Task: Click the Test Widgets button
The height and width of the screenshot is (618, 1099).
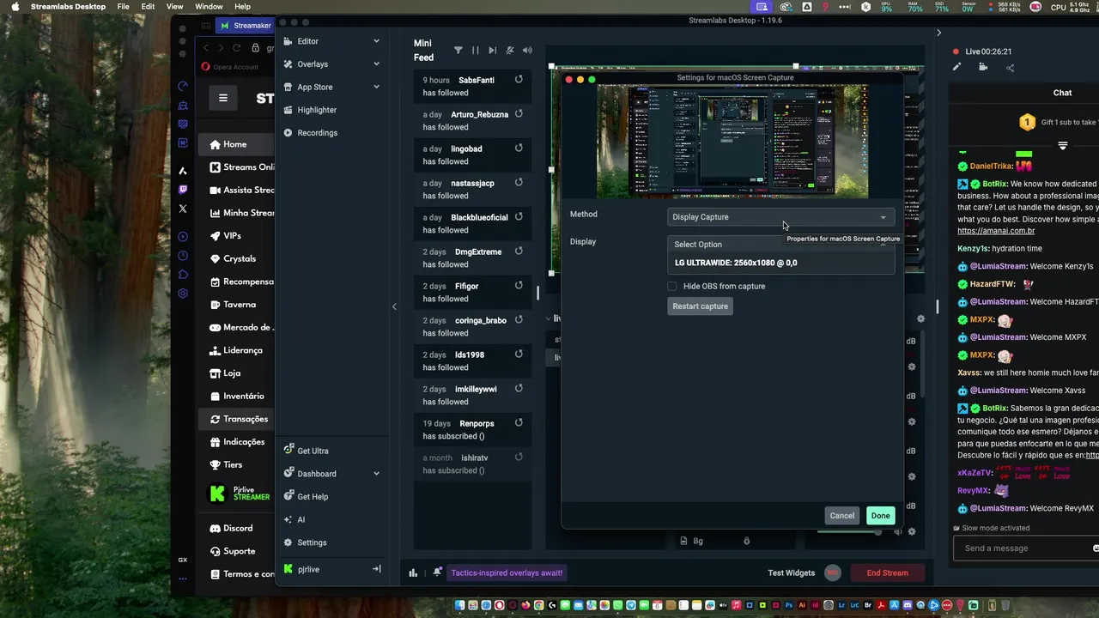Action: click(x=792, y=573)
